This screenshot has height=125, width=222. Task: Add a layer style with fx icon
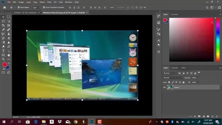(195, 116)
